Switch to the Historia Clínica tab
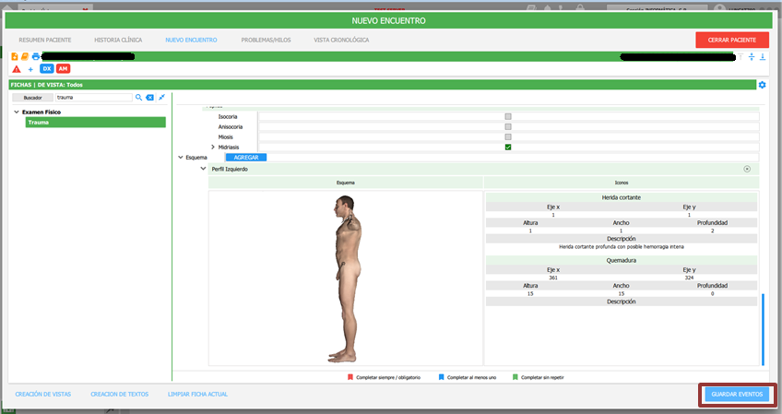Image resolution: width=782 pixels, height=414 pixels. click(118, 41)
